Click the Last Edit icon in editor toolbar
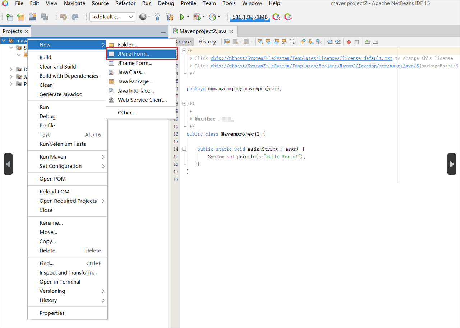The height and width of the screenshot is (328, 460). [227, 42]
